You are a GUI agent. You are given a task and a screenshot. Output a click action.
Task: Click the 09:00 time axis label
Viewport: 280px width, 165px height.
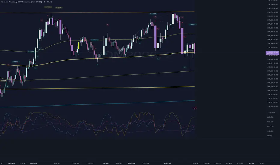click(x=207, y=163)
